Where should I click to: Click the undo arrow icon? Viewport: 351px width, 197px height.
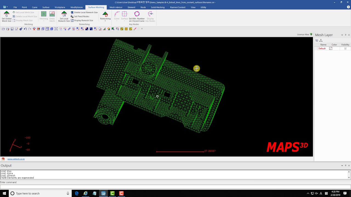pyautogui.click(x=25, y=29)
